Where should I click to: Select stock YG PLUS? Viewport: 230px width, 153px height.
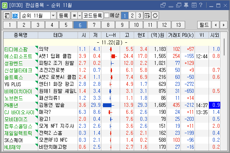12,84
